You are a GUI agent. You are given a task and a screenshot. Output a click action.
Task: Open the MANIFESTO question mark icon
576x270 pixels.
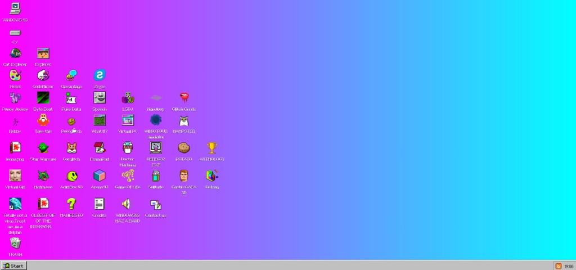[71, 204]
